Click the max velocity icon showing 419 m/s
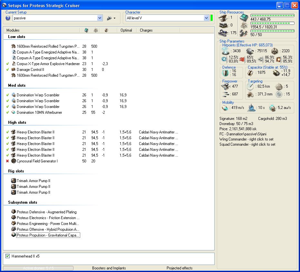Screen dimensions: 300x272 coord(225,108)
